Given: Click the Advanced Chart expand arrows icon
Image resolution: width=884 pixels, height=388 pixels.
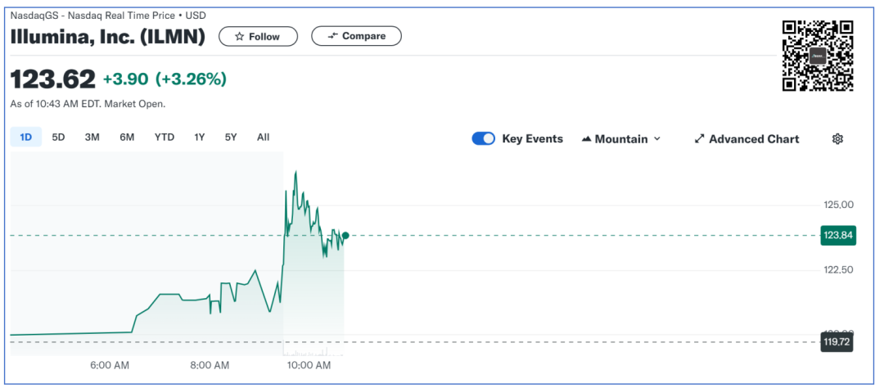Looking at the screenshot, I should coord(699,139).
